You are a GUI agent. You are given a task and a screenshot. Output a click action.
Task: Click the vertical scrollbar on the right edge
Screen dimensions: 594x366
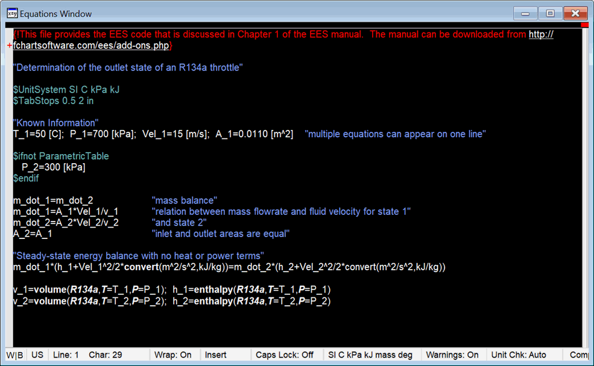coord(586,181)
